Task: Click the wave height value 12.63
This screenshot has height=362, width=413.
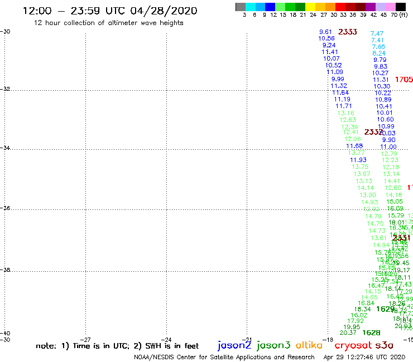Action: pos(348,120)
